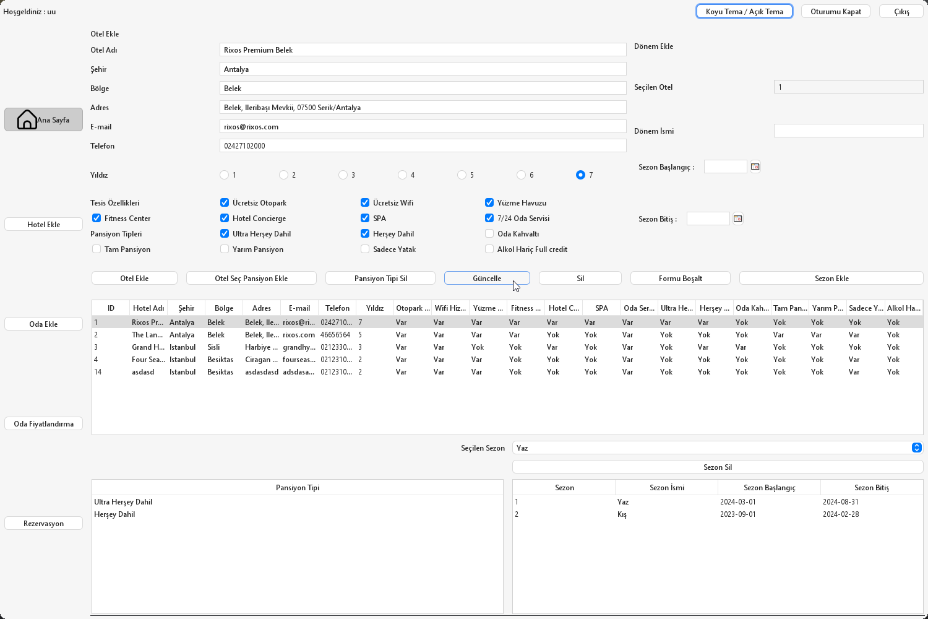Click the Çıkış button
This screenshot has width=928, height=619.
click(x=901, y=11)
